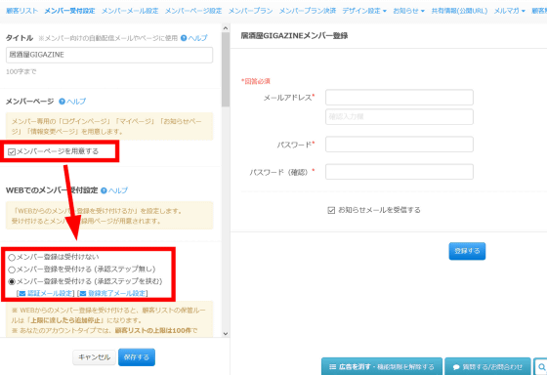
Task: Open the メンバーメール設定 tab
Action: (x=130, y=11)
